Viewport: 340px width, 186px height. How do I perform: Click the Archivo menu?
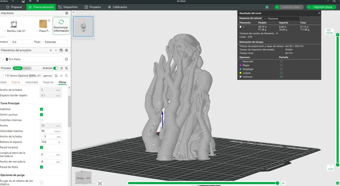(x=4, y=1)
